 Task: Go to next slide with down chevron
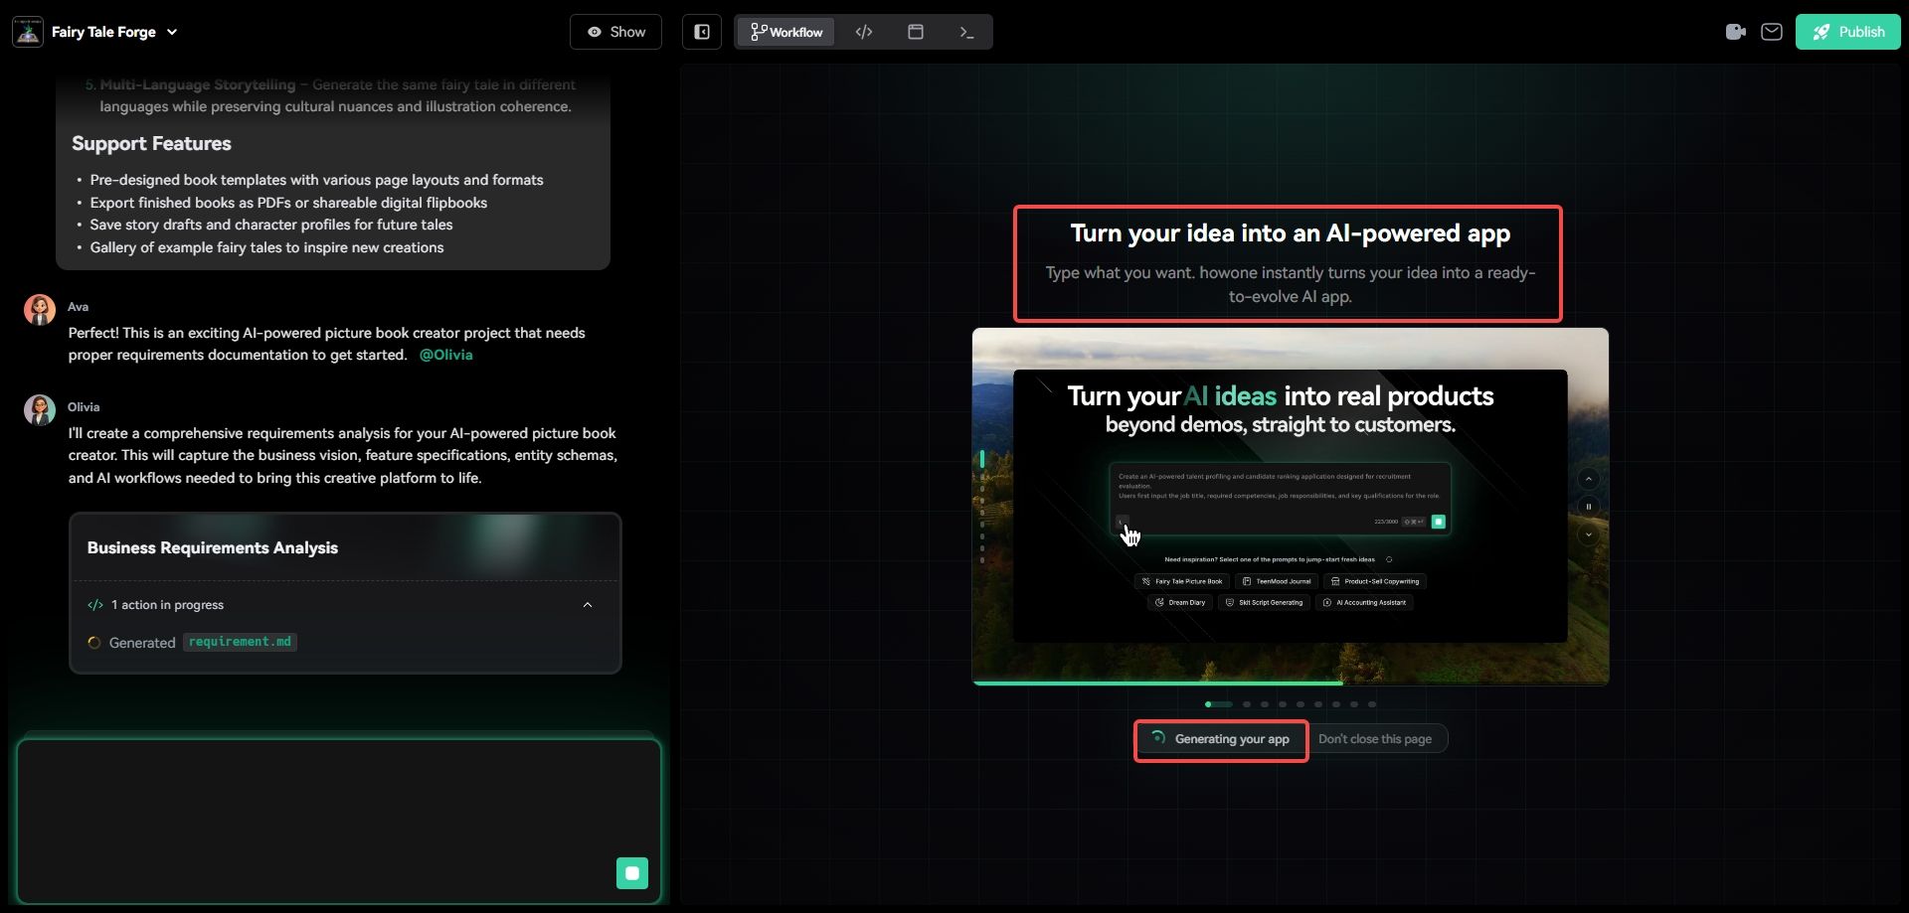[x=1588, y=534]
